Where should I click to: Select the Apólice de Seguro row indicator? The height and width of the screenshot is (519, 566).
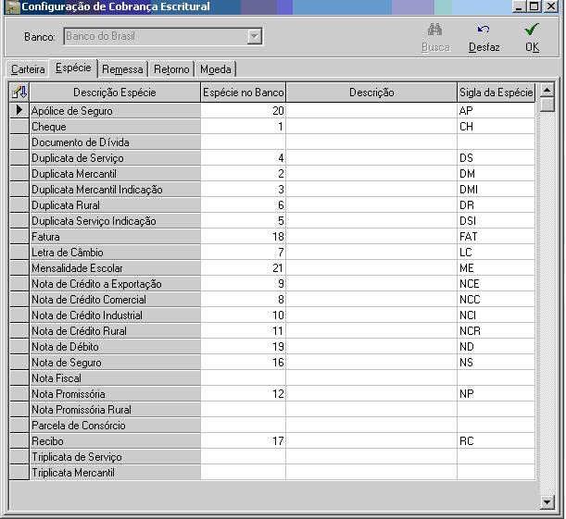(19, 111)
